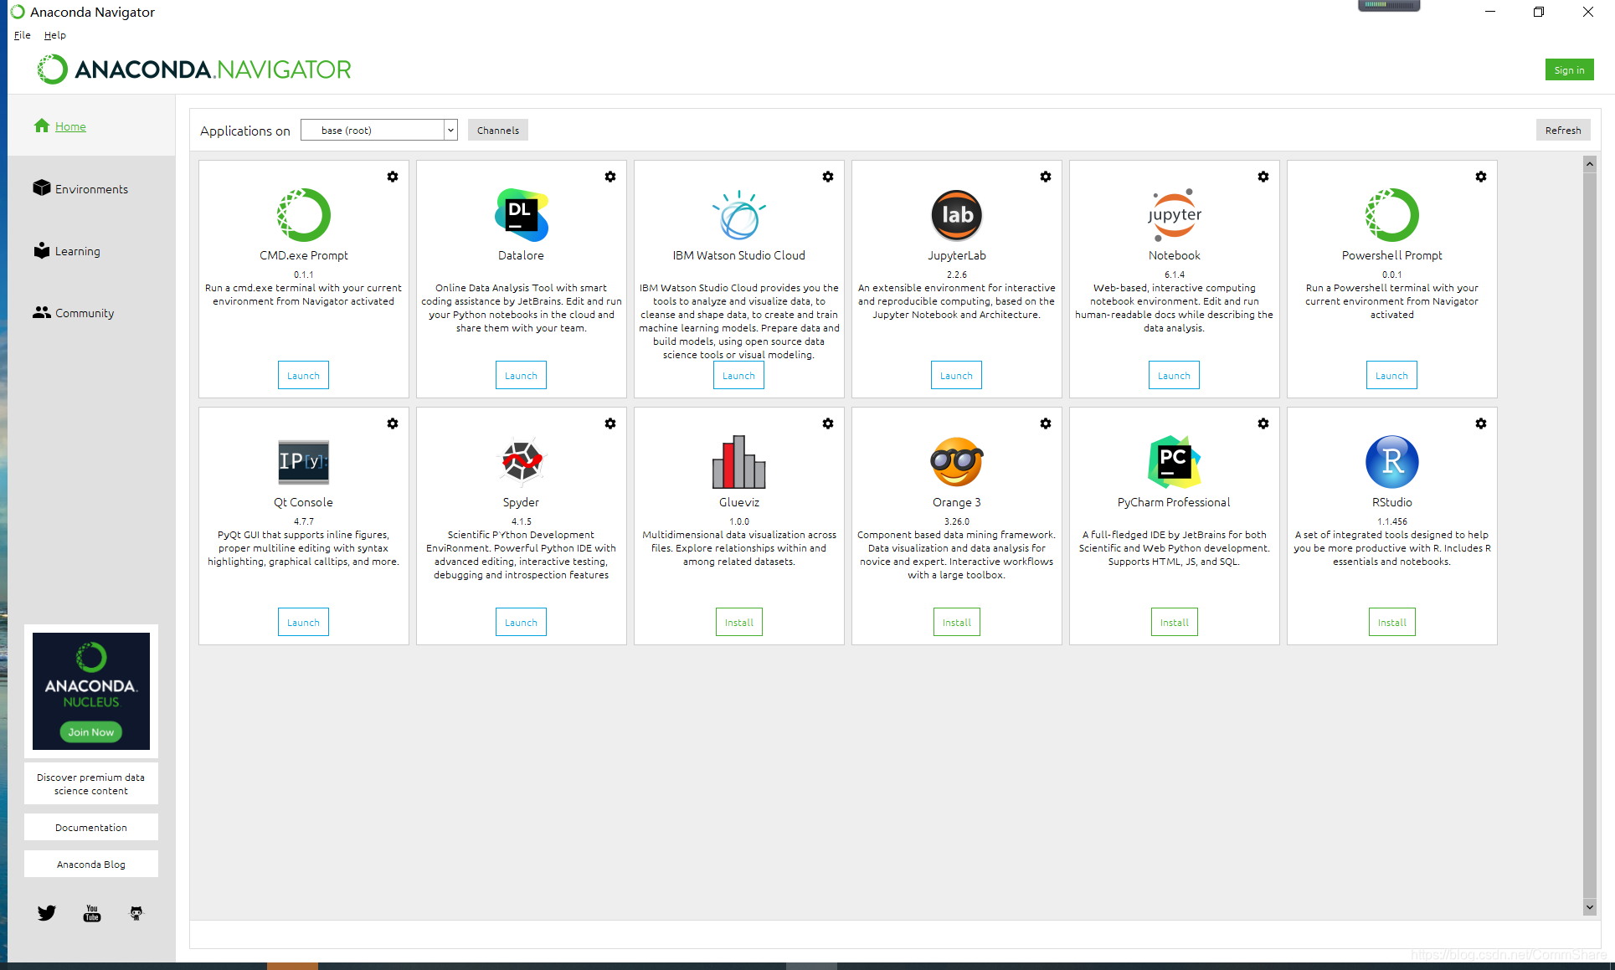Click the applications vertical scrollbar

click(x=1589, y=536)
